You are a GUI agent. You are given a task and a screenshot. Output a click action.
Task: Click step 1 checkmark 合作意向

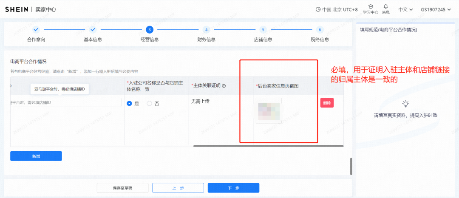[x=36, y=29]
